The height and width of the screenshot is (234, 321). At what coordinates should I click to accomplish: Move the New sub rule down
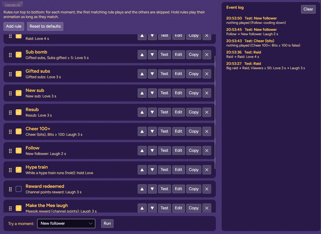(x=152, y=93)
